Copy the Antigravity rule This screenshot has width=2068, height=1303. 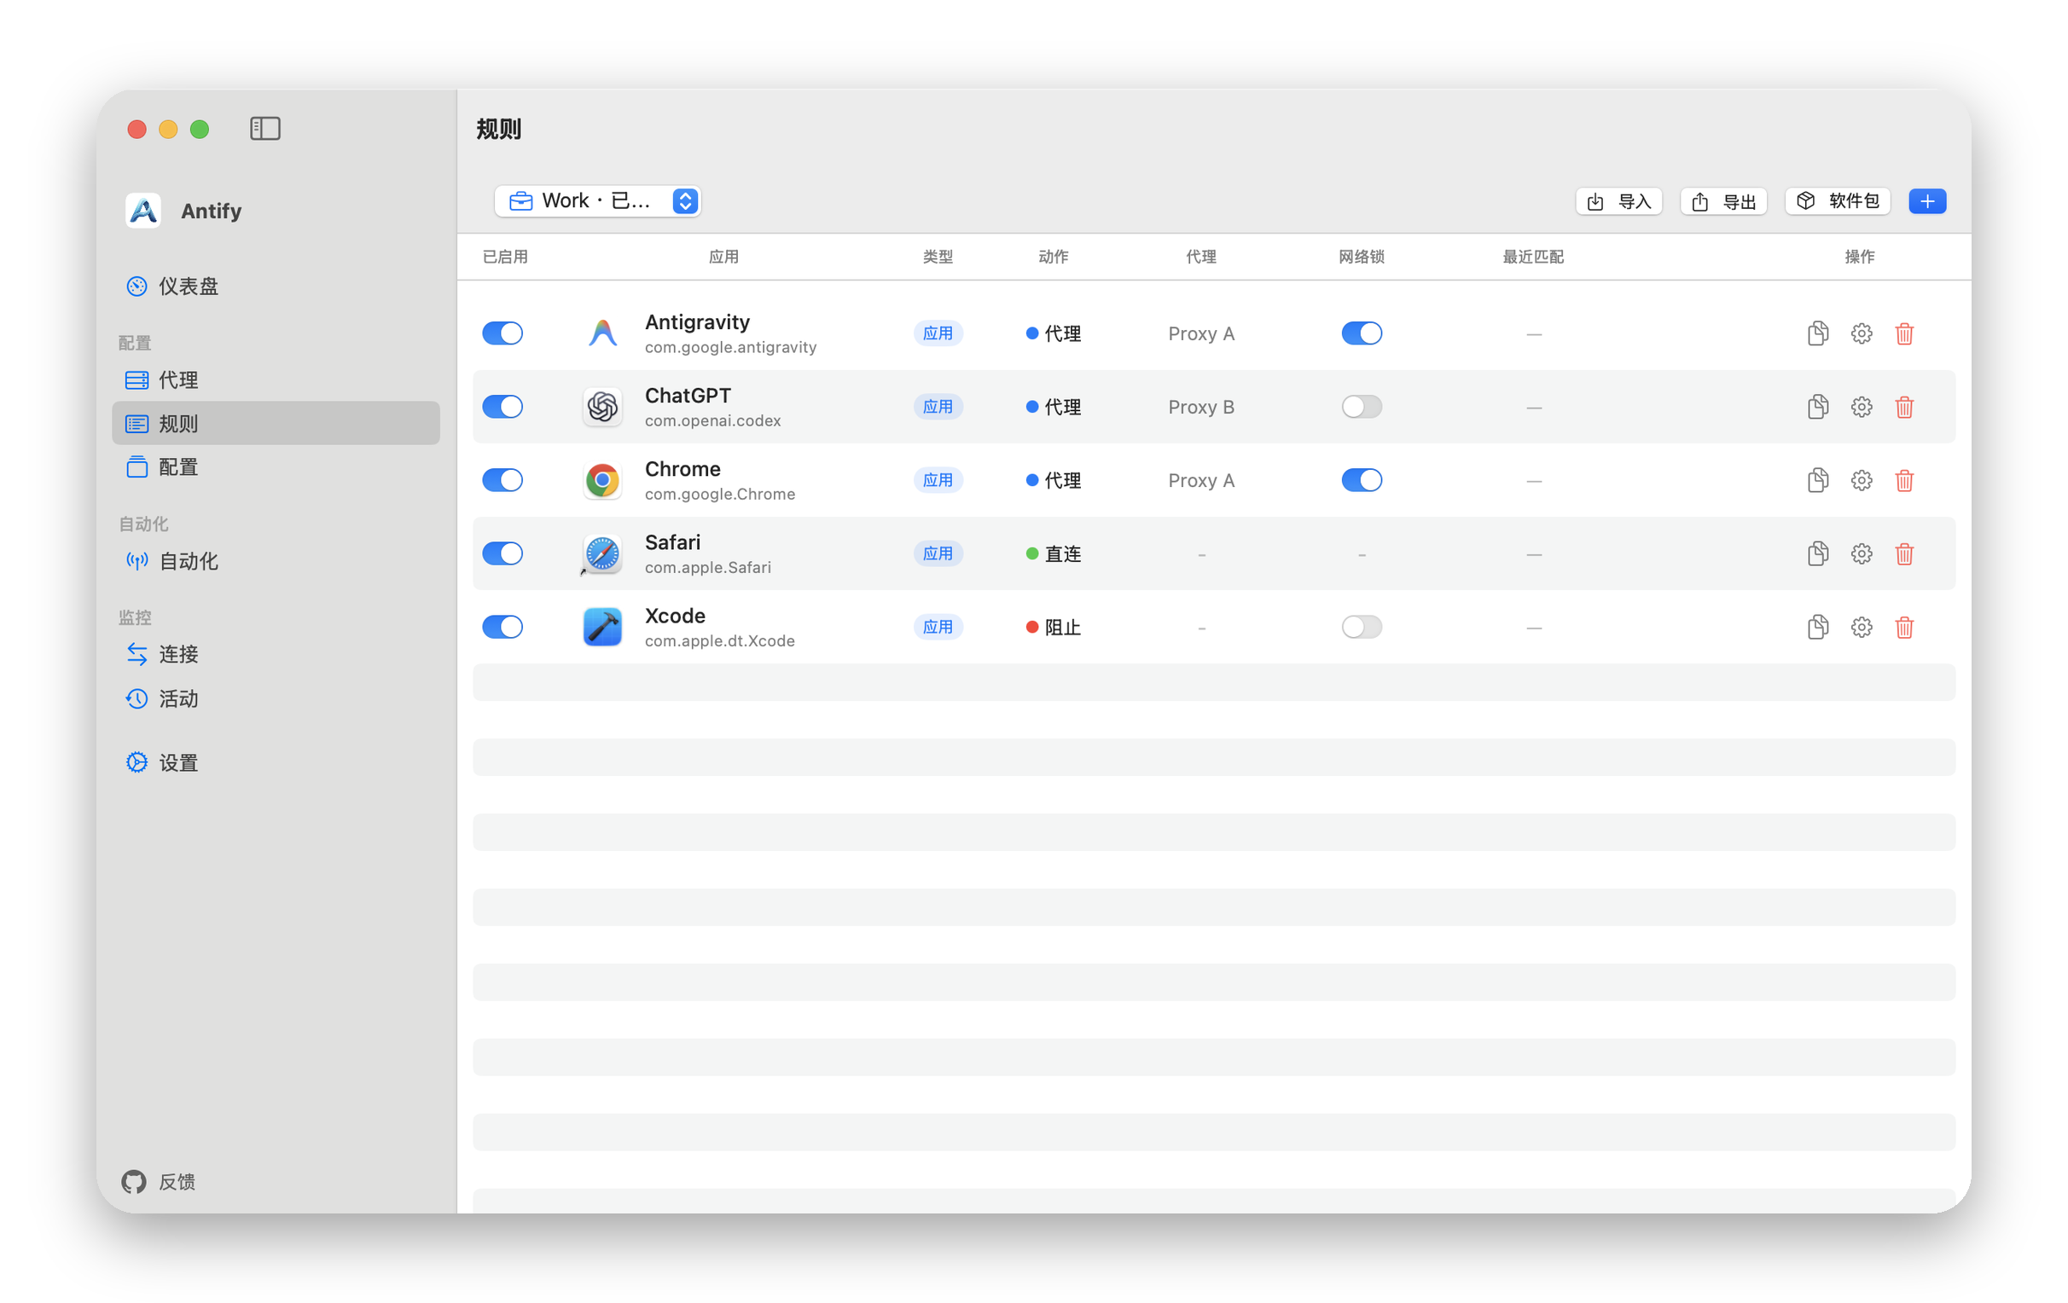pyautogui.click(x=1817, y=333)
